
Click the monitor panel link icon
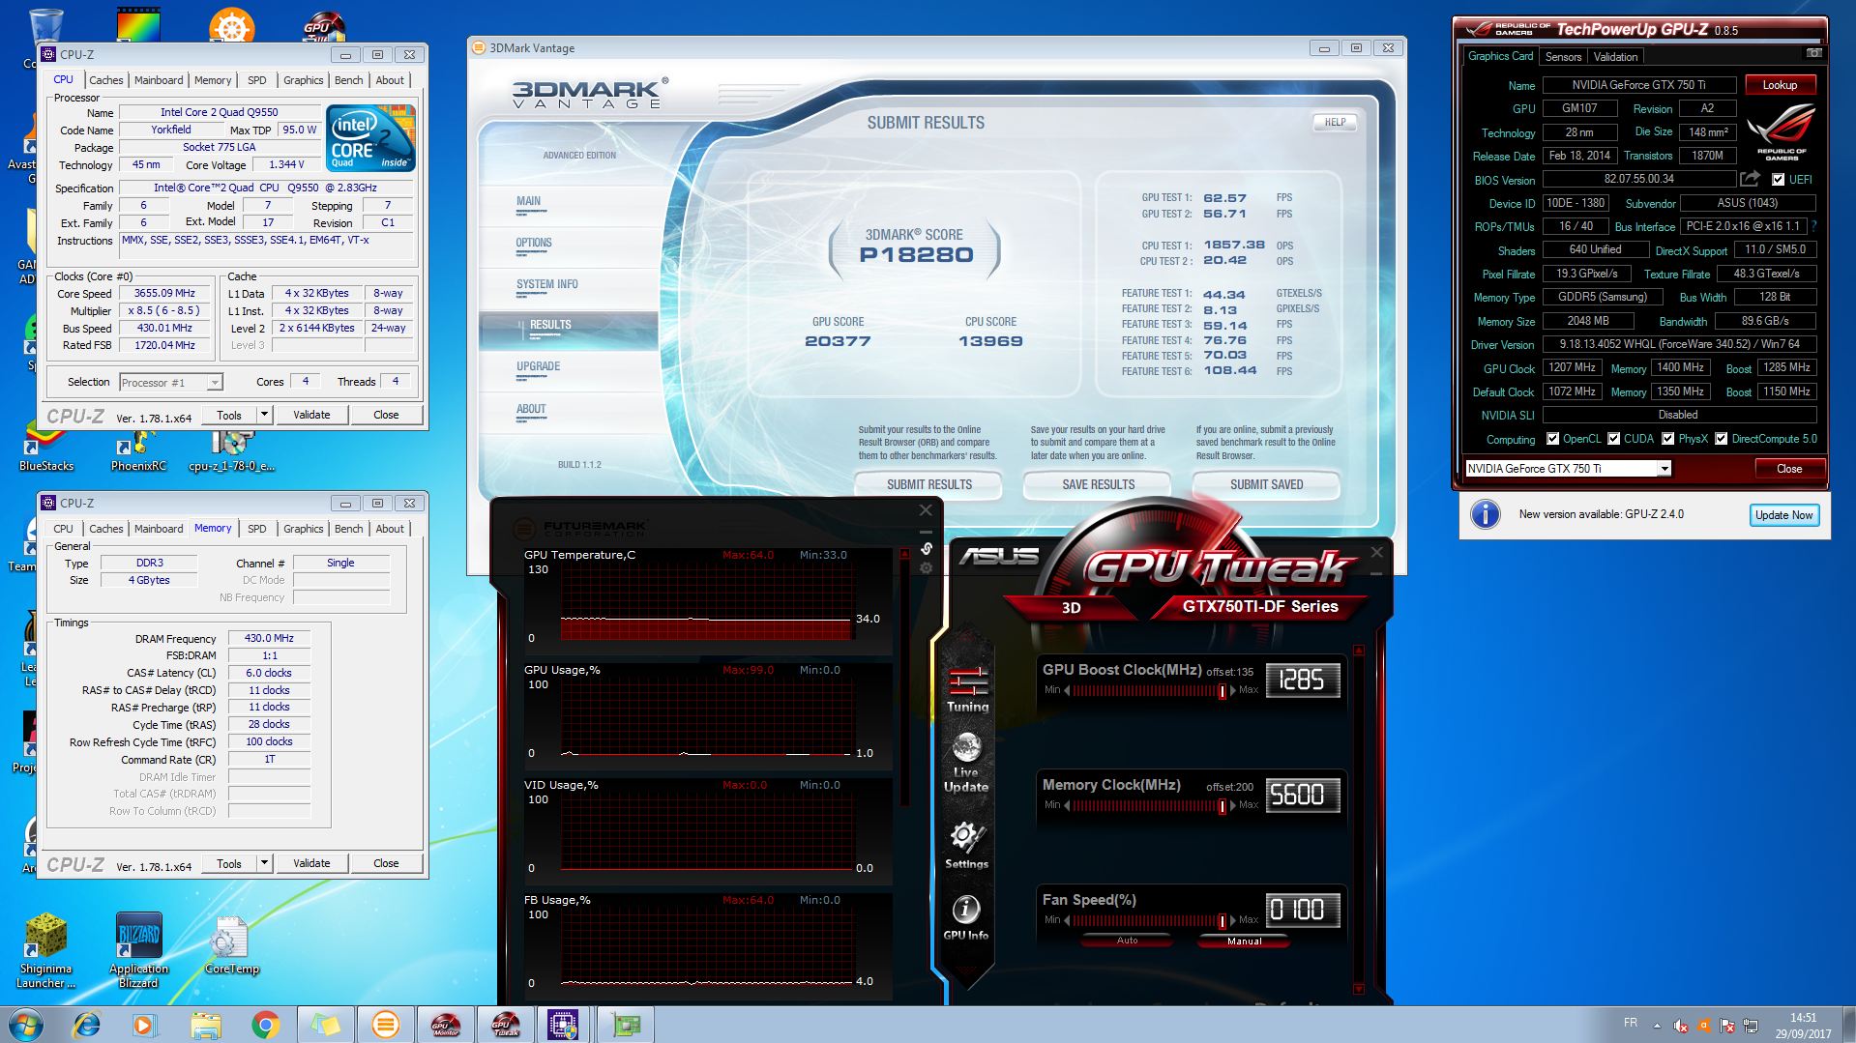pyautogui.click(x=926, y=548)
